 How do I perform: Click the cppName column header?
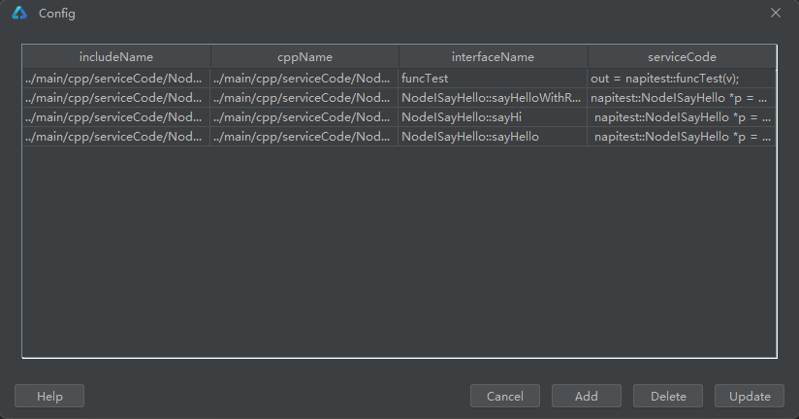[x=304, y=57]
